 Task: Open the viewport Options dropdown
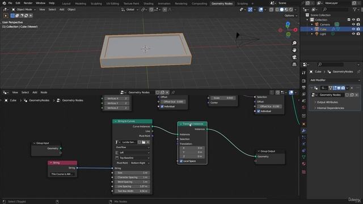(x=291, y=15)
